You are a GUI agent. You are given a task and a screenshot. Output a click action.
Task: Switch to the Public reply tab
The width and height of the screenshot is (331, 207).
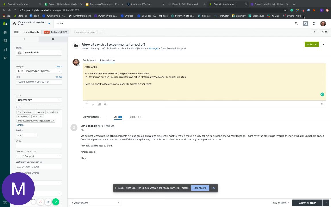click(89, 60)
